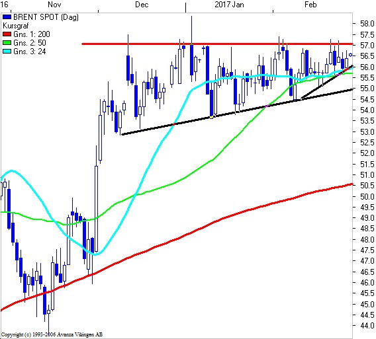Select the short steep black trendline
The height and width of the screenshot is (339, 376).
pyautogui.click(x=326, y=82)
